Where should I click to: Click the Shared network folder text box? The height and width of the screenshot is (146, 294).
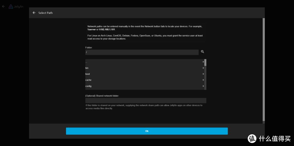(x=146, y=101)
